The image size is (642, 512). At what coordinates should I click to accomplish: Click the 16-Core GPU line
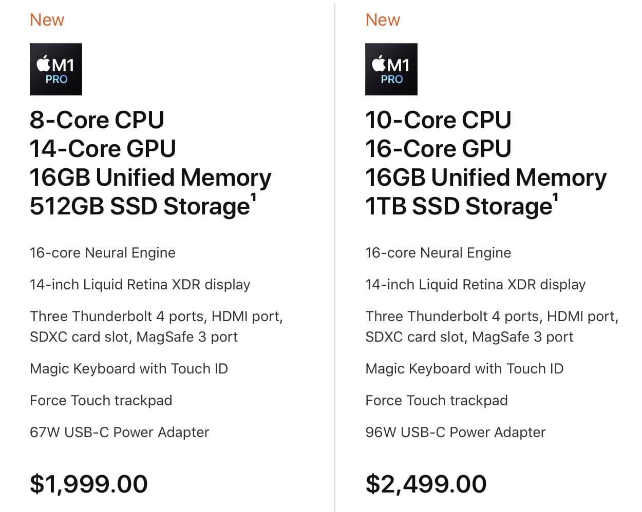(x=438, y=149)
